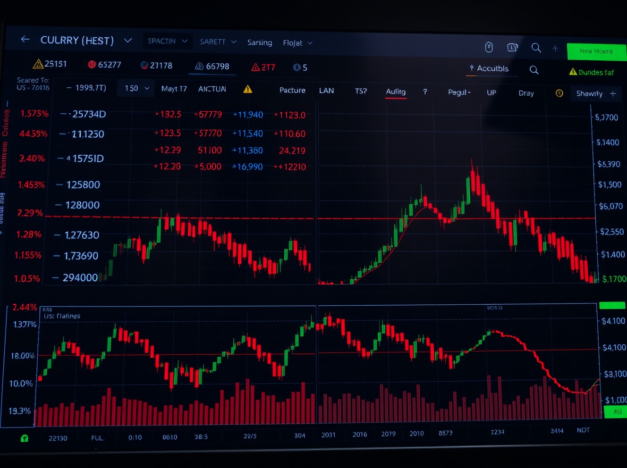Click the back arrow beside CULRRY (HEST)
This screenshot has width=627, height=468.
coord(25,39)
